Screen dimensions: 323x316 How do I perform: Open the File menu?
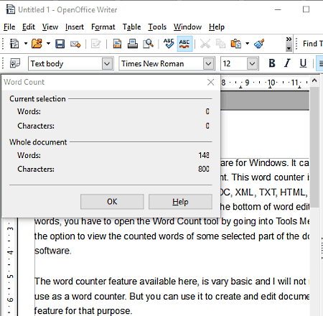tap(9, 27)
